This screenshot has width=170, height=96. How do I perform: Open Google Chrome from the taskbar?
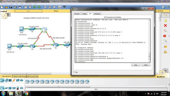tap(26, 94)
